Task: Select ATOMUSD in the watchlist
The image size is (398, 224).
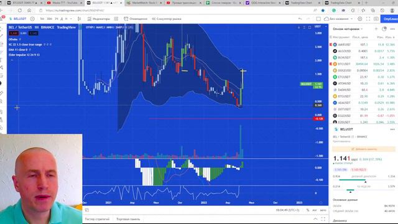Action: pyautogui.click(x=363, y=83)
